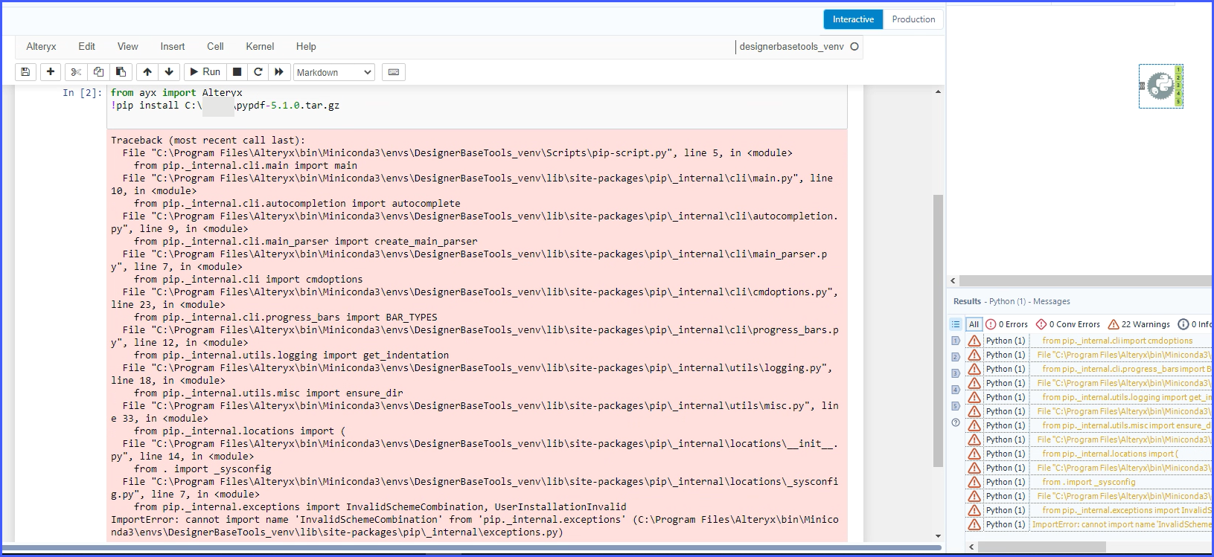This screenshot has width=1214, height=557.
Task: Insert a new cell with the plus icon
Action: [51, 72]
